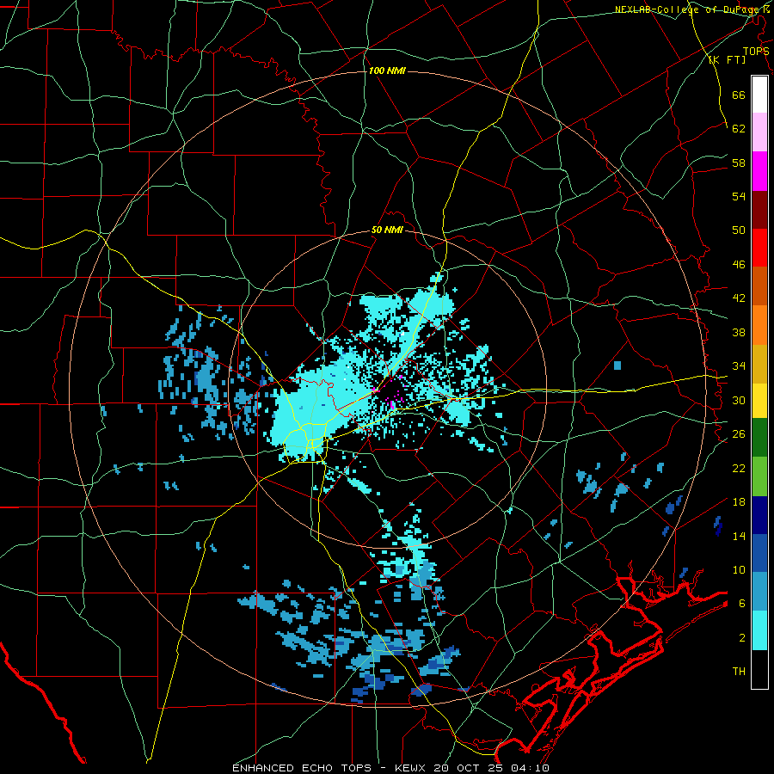774x774 pixels.
Task: Click the KEWX radar site identifier
Action: click(411, 768)
